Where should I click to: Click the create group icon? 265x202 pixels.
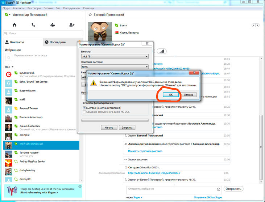coord(53,25)
